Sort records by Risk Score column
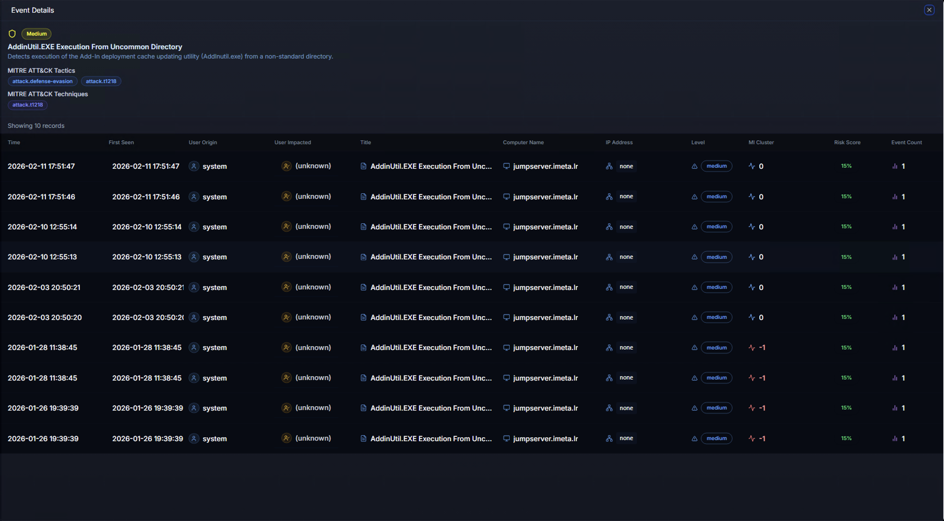Viewport: 944px width, 521px height. (847, 143)
